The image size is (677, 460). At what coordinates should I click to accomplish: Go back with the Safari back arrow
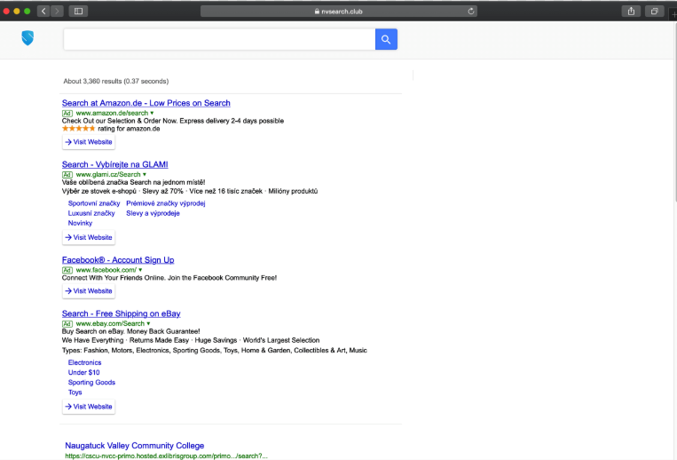pyautogui.click(x=43, y=12)
